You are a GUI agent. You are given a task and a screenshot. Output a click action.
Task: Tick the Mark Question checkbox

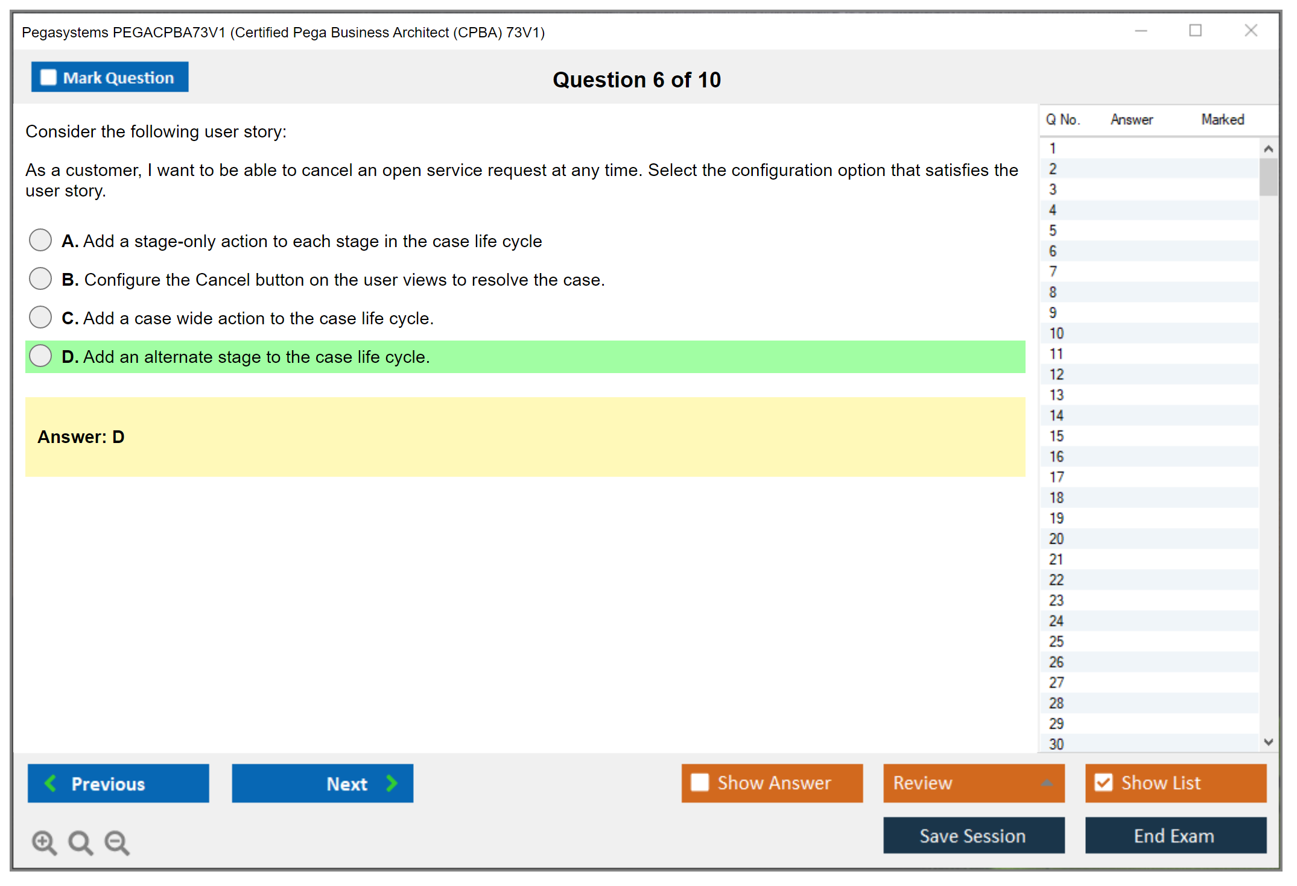48,77
